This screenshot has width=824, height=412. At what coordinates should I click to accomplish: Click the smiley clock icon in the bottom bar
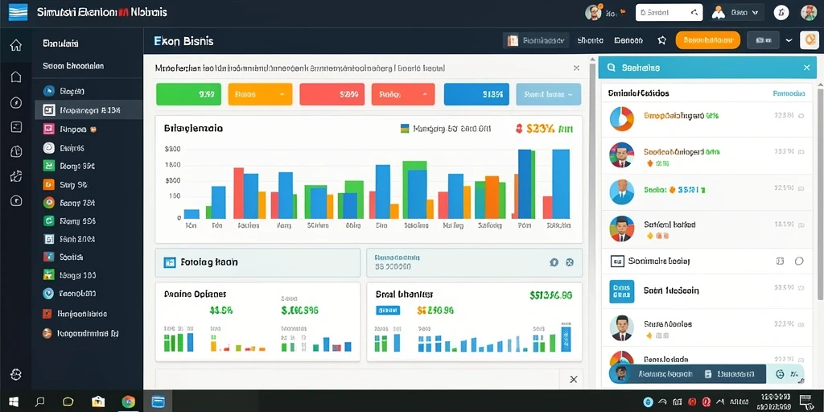point(780,374)
